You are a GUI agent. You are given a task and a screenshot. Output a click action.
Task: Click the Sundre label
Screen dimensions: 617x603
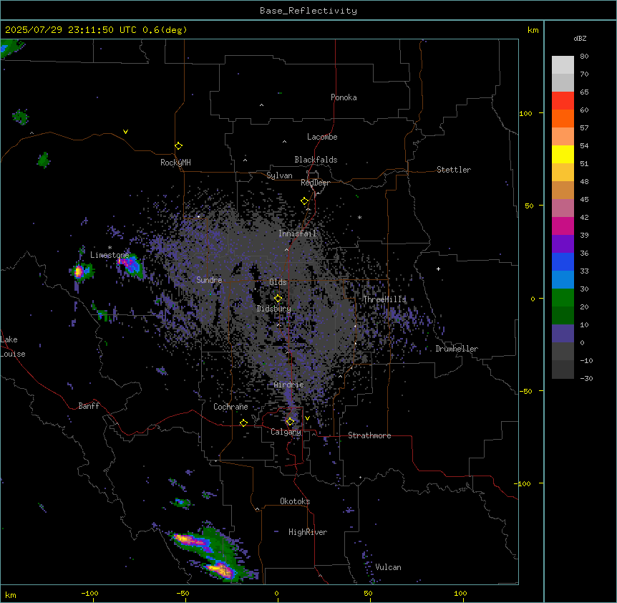209,280
